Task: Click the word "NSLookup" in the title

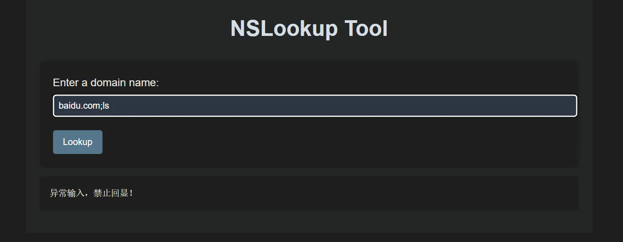Action: (284, 28)
